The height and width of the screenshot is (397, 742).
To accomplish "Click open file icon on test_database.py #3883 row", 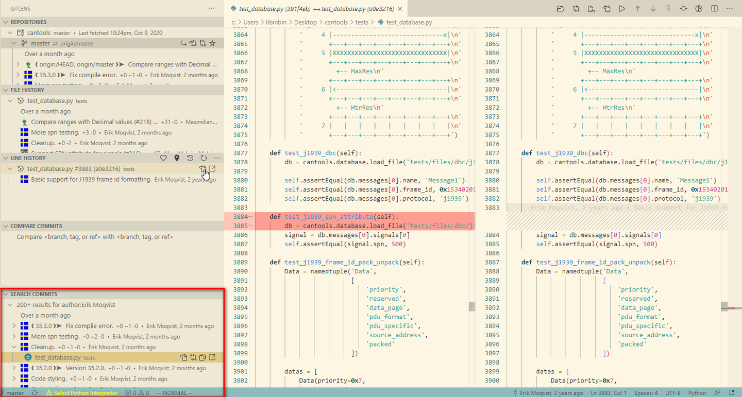I will point(212,169).
